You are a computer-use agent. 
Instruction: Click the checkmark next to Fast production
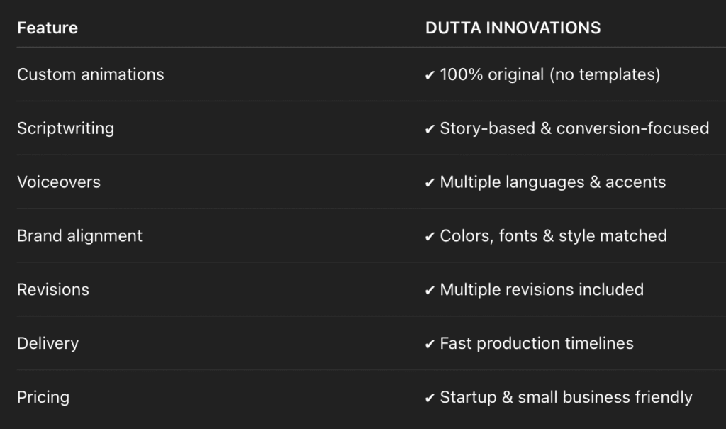pos(430,345)
